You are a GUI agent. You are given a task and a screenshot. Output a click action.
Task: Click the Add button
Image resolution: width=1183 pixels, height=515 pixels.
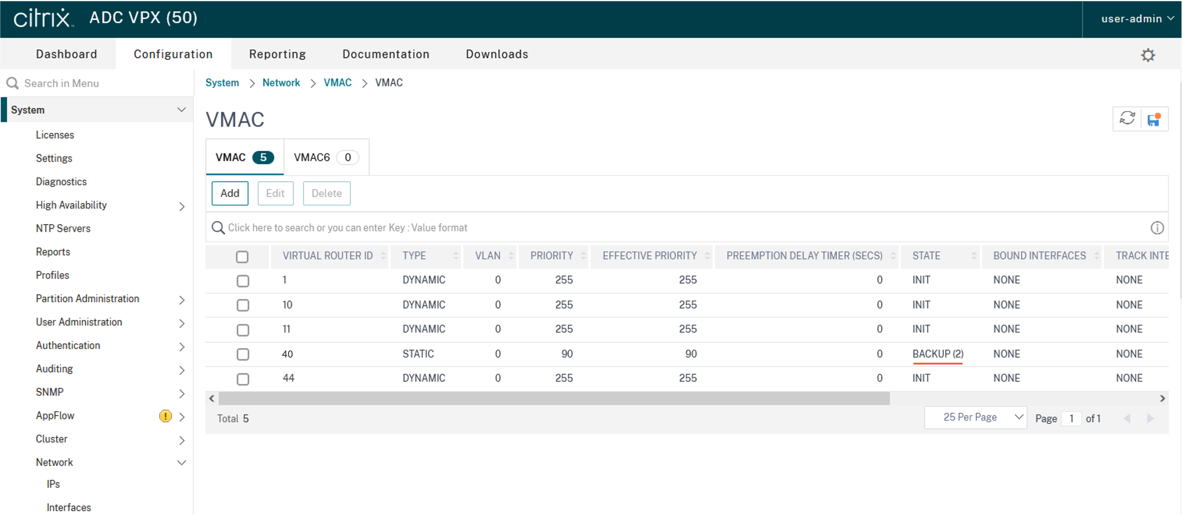(230, 193)
